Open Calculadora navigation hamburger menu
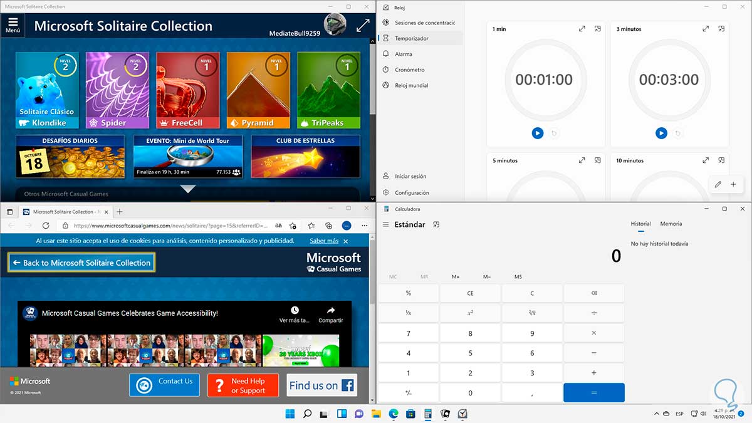752x423 pixels. (386, 224)
